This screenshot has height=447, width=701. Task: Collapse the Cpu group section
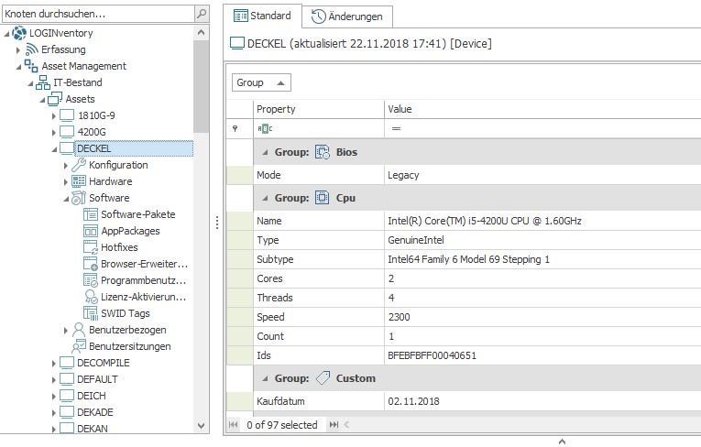tap(266, 198)
